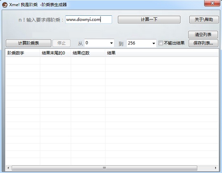Viewport: 222px width, 173px height.
Task: Click the 计算阶乘表 button
Action: tap(29, 43)
